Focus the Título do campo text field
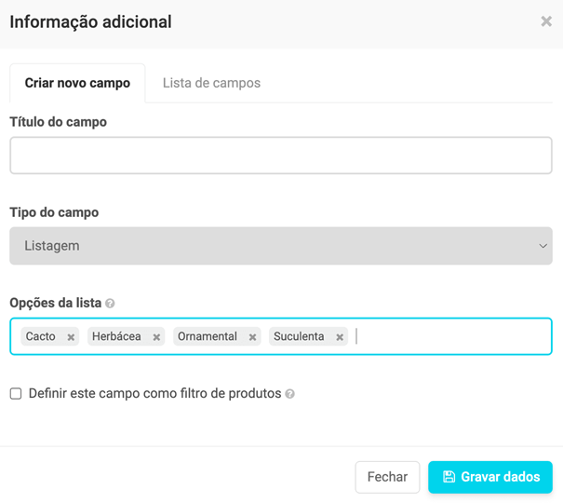This screenshot has width=563, height=503. tap(280, 156)
